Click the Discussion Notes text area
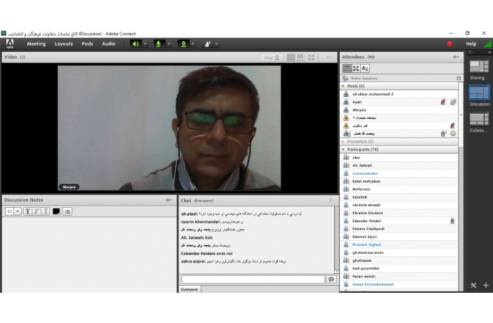The width and height of the screenshot is (493, 323). [x=89, y=255]
